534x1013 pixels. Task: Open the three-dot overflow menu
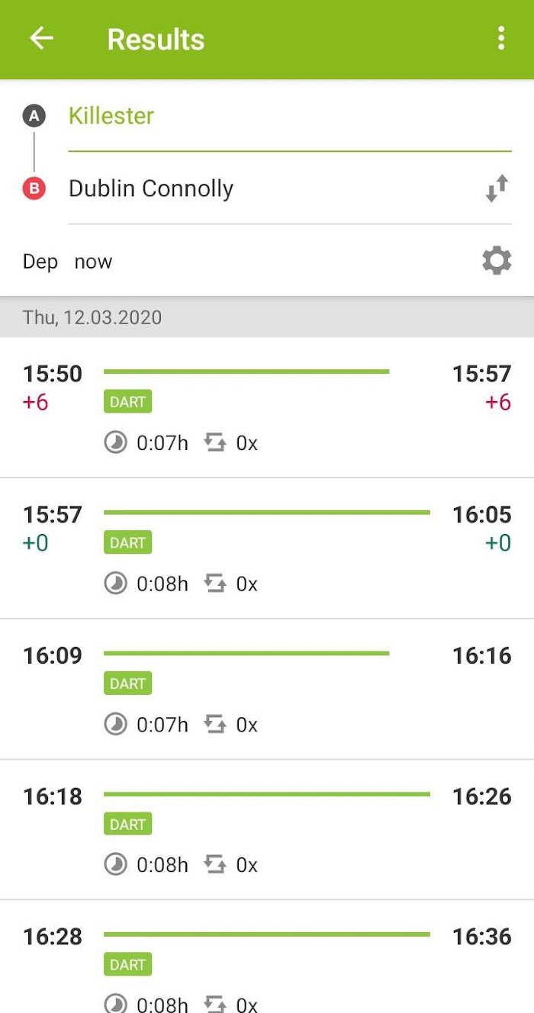pyautogui.click(x=500, y=38)
